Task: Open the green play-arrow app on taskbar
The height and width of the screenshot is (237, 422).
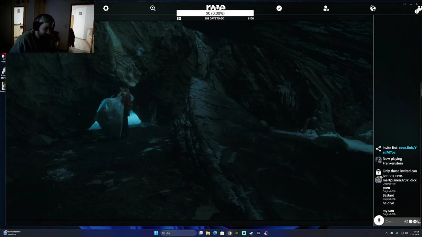Action: [x=237, y=233]
